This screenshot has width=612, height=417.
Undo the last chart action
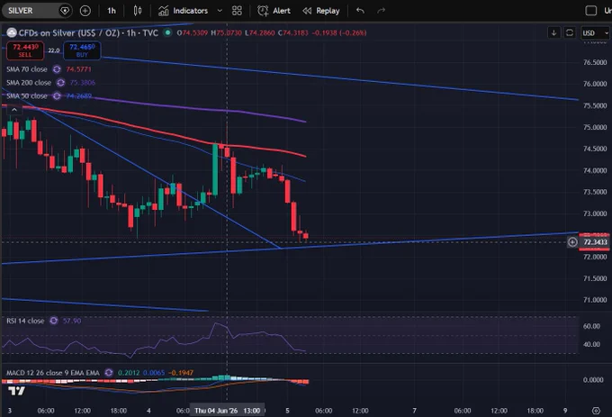tap(360, 11)
